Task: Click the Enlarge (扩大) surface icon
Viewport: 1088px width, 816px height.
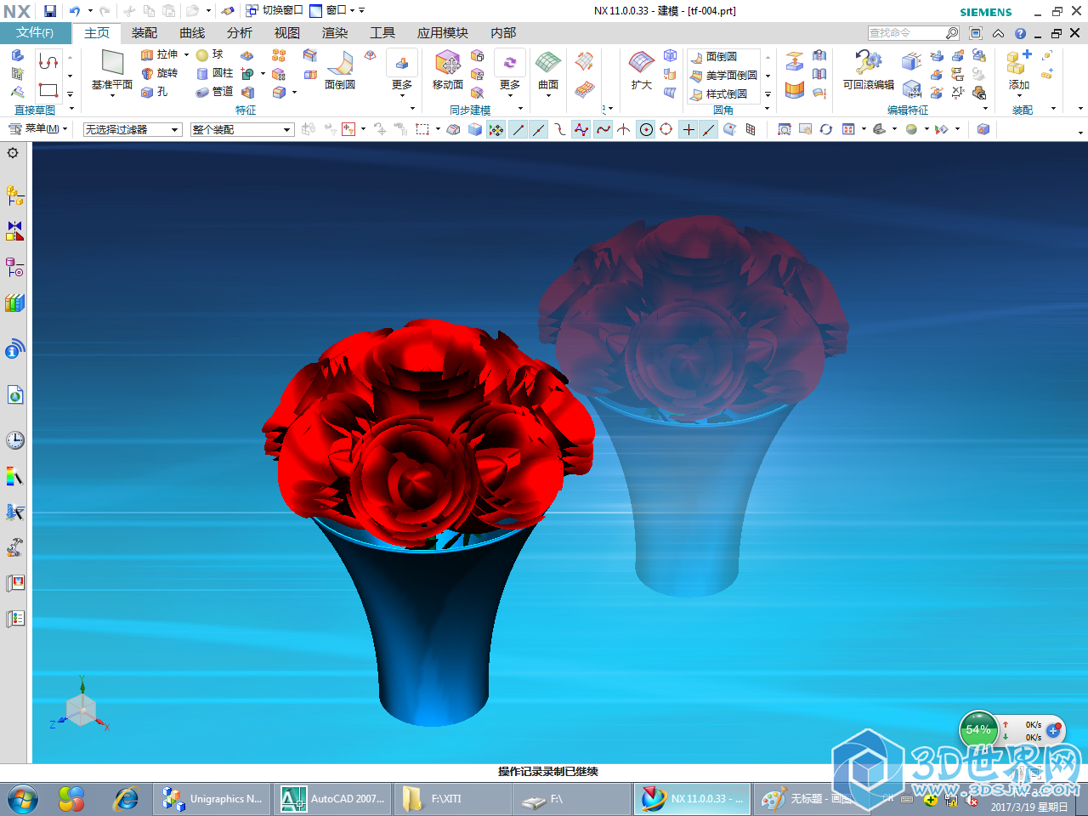Action: coord(642,70)
